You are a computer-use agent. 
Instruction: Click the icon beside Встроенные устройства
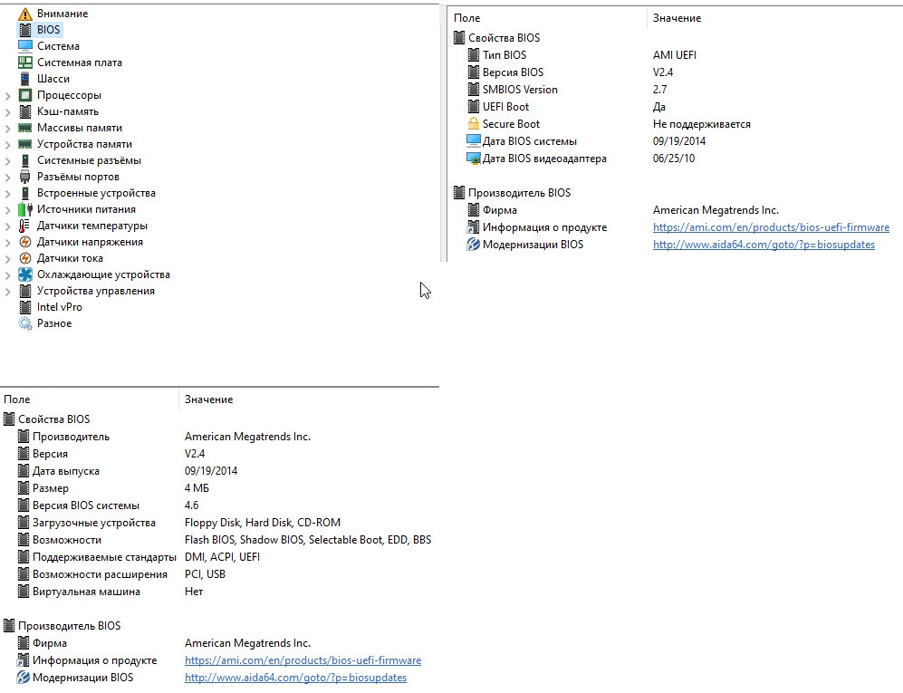tap(24, 193)
